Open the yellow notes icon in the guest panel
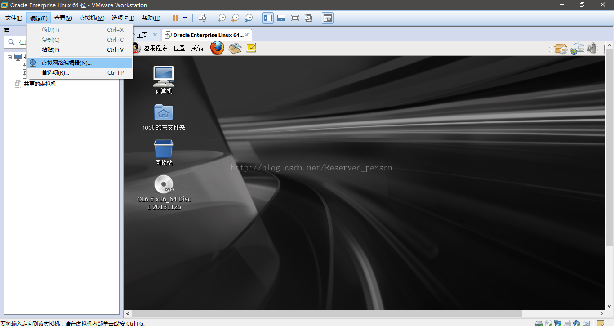The image size is (614, 326). [251, 48]
